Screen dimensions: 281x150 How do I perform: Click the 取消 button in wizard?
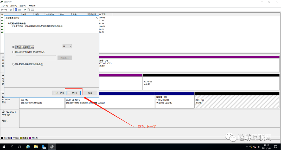(90, 93)
